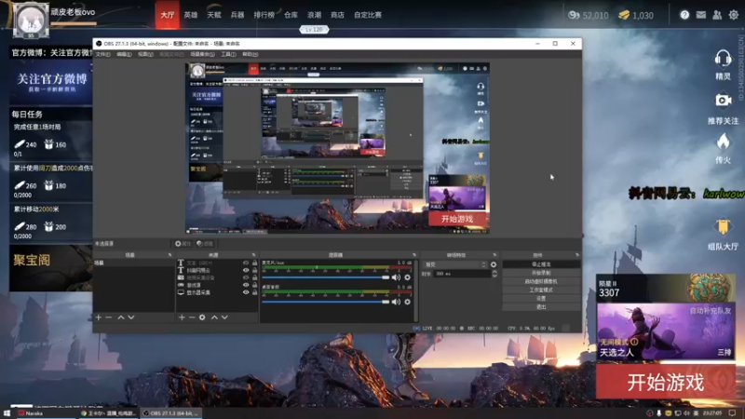Open the game's mail envelope icon

click(x=701, y=15)
